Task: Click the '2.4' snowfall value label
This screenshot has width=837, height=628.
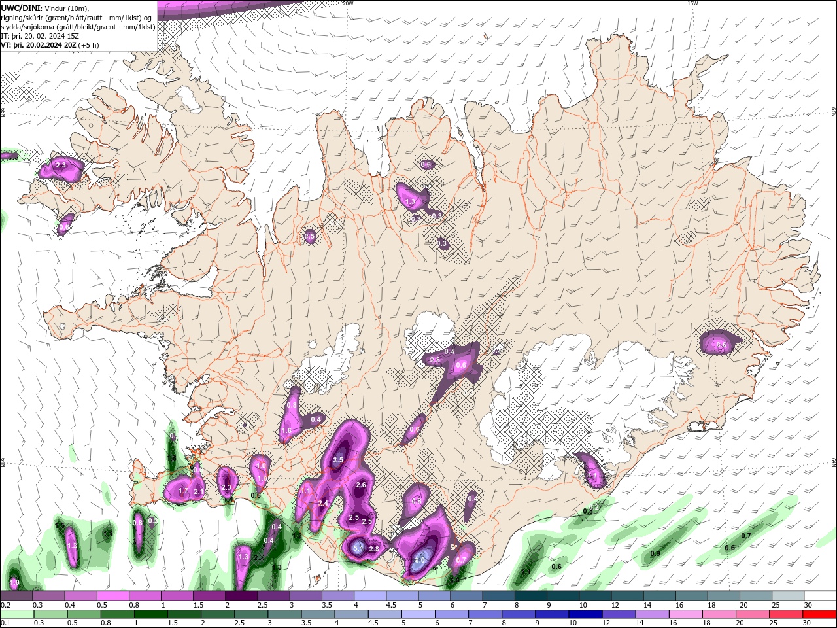Action: coord(323,503)
